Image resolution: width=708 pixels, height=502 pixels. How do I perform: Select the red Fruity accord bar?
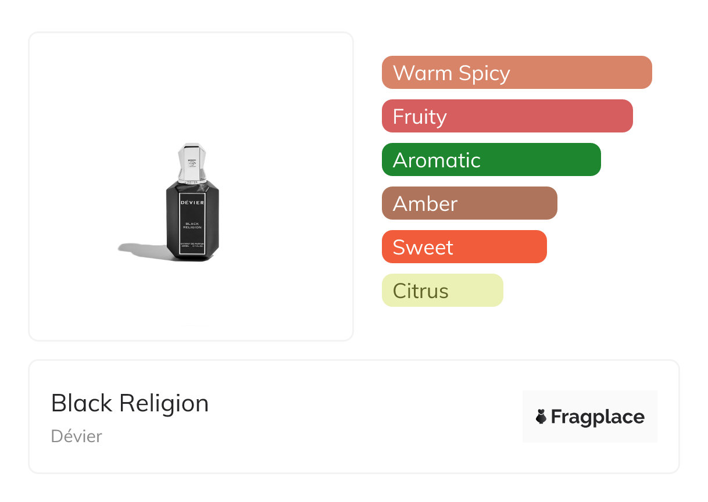click(507, 116)
